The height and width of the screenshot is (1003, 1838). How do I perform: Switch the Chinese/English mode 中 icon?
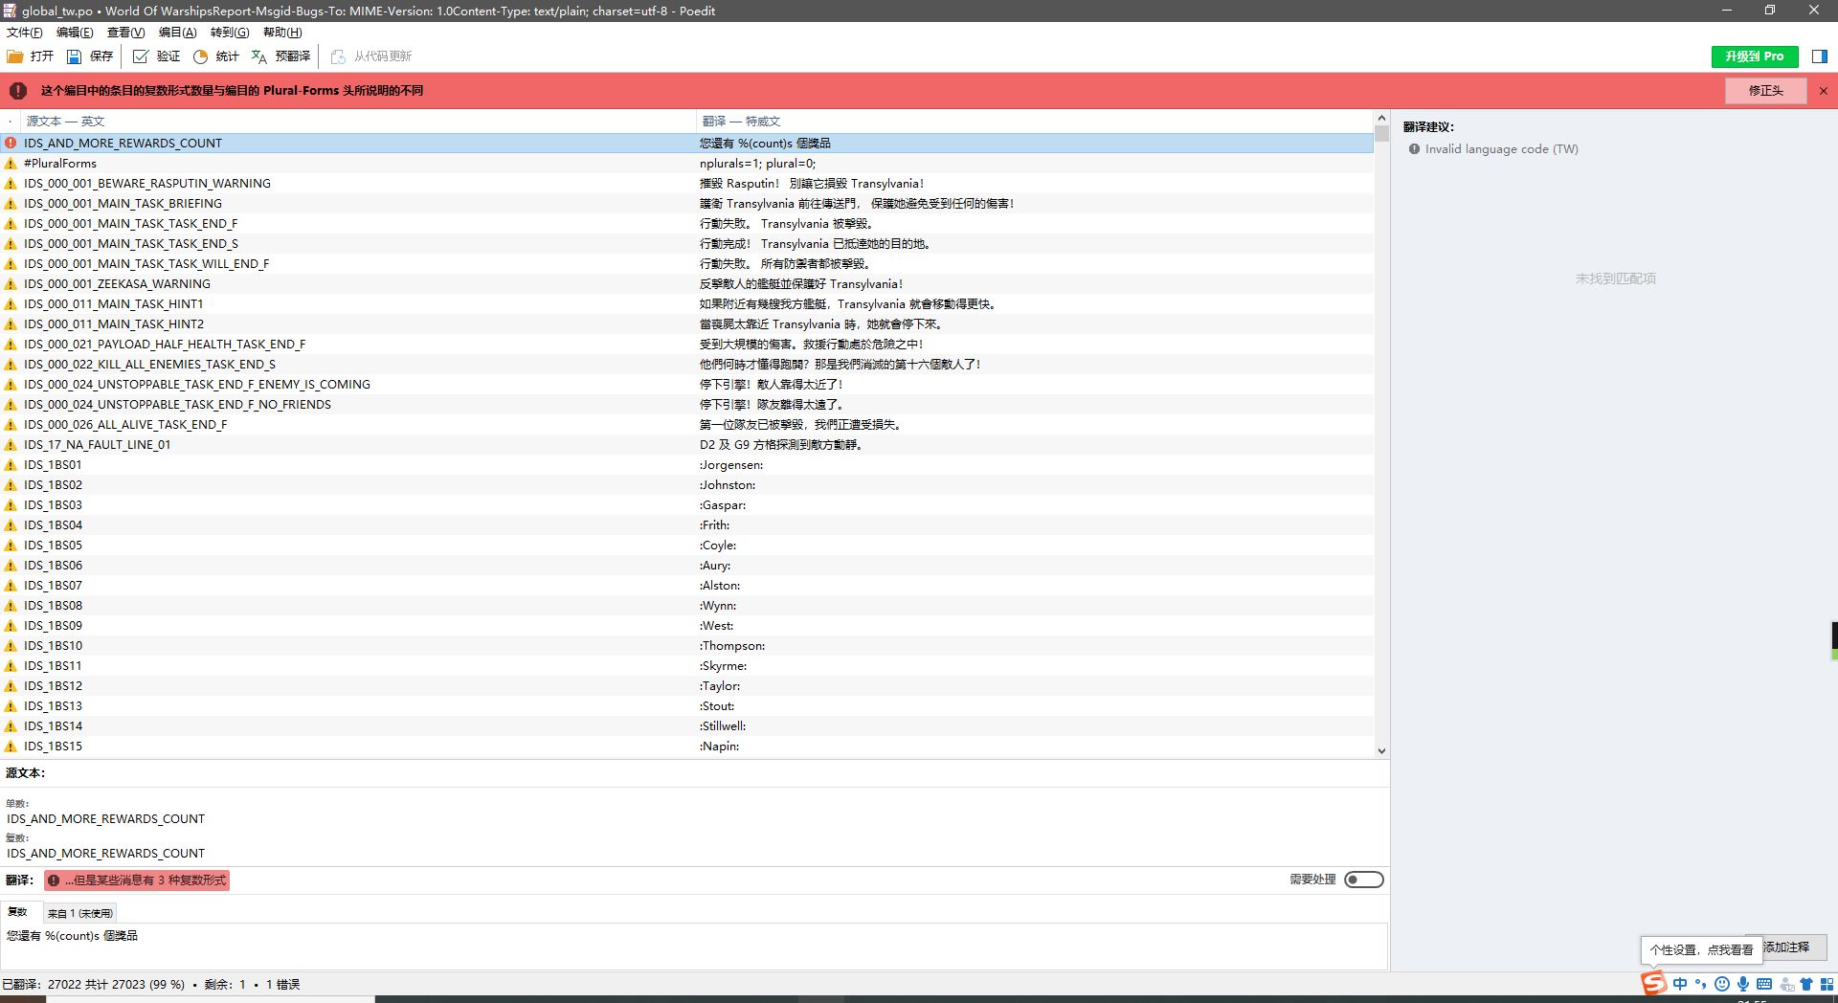pos(1680,984)
